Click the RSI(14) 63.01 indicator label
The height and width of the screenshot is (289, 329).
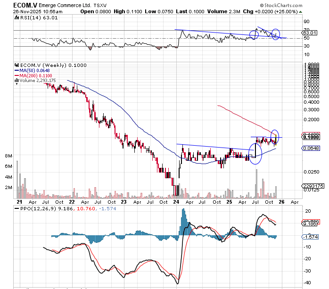pos(39,18)
